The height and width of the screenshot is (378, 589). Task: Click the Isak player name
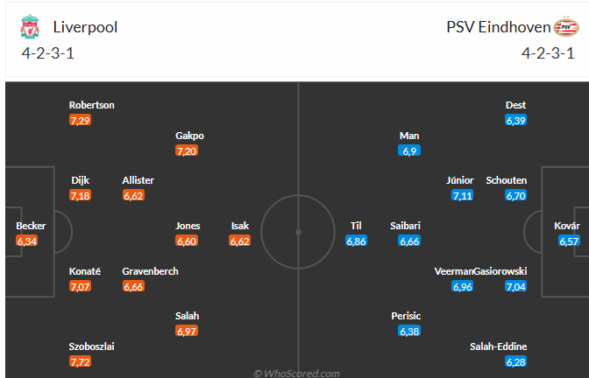pyautogui.click(x=240, y=226)
